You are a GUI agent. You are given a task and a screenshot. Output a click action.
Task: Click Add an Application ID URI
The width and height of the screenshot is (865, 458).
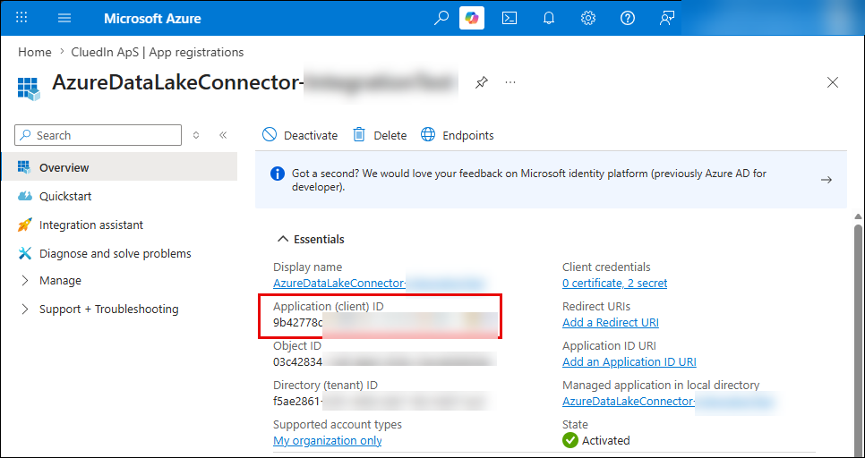point(629,362)
